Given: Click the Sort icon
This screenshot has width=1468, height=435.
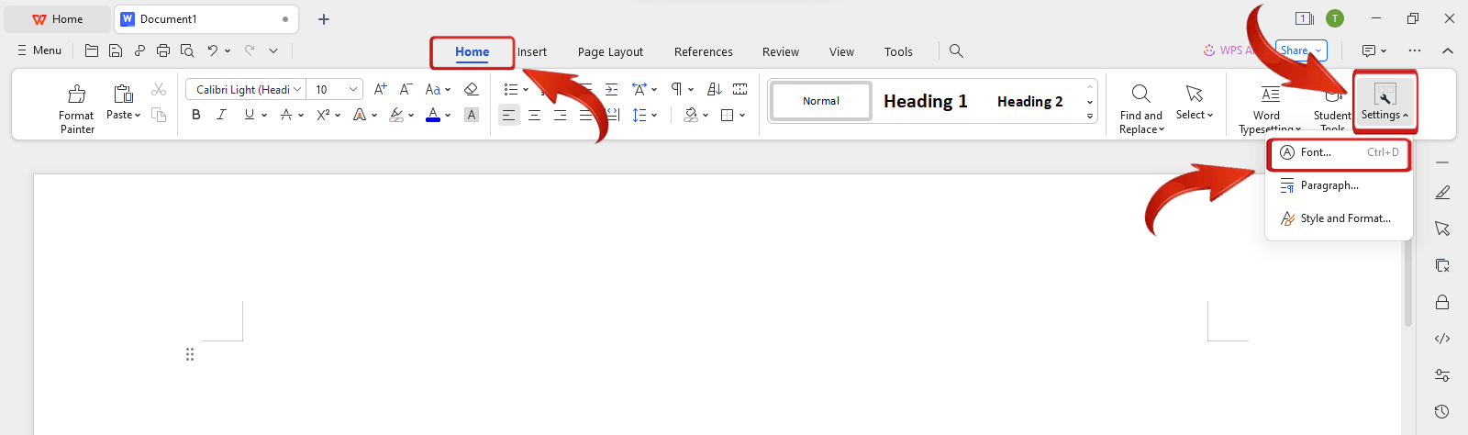Looking at the screenshot, I should (x=715, y=89).
